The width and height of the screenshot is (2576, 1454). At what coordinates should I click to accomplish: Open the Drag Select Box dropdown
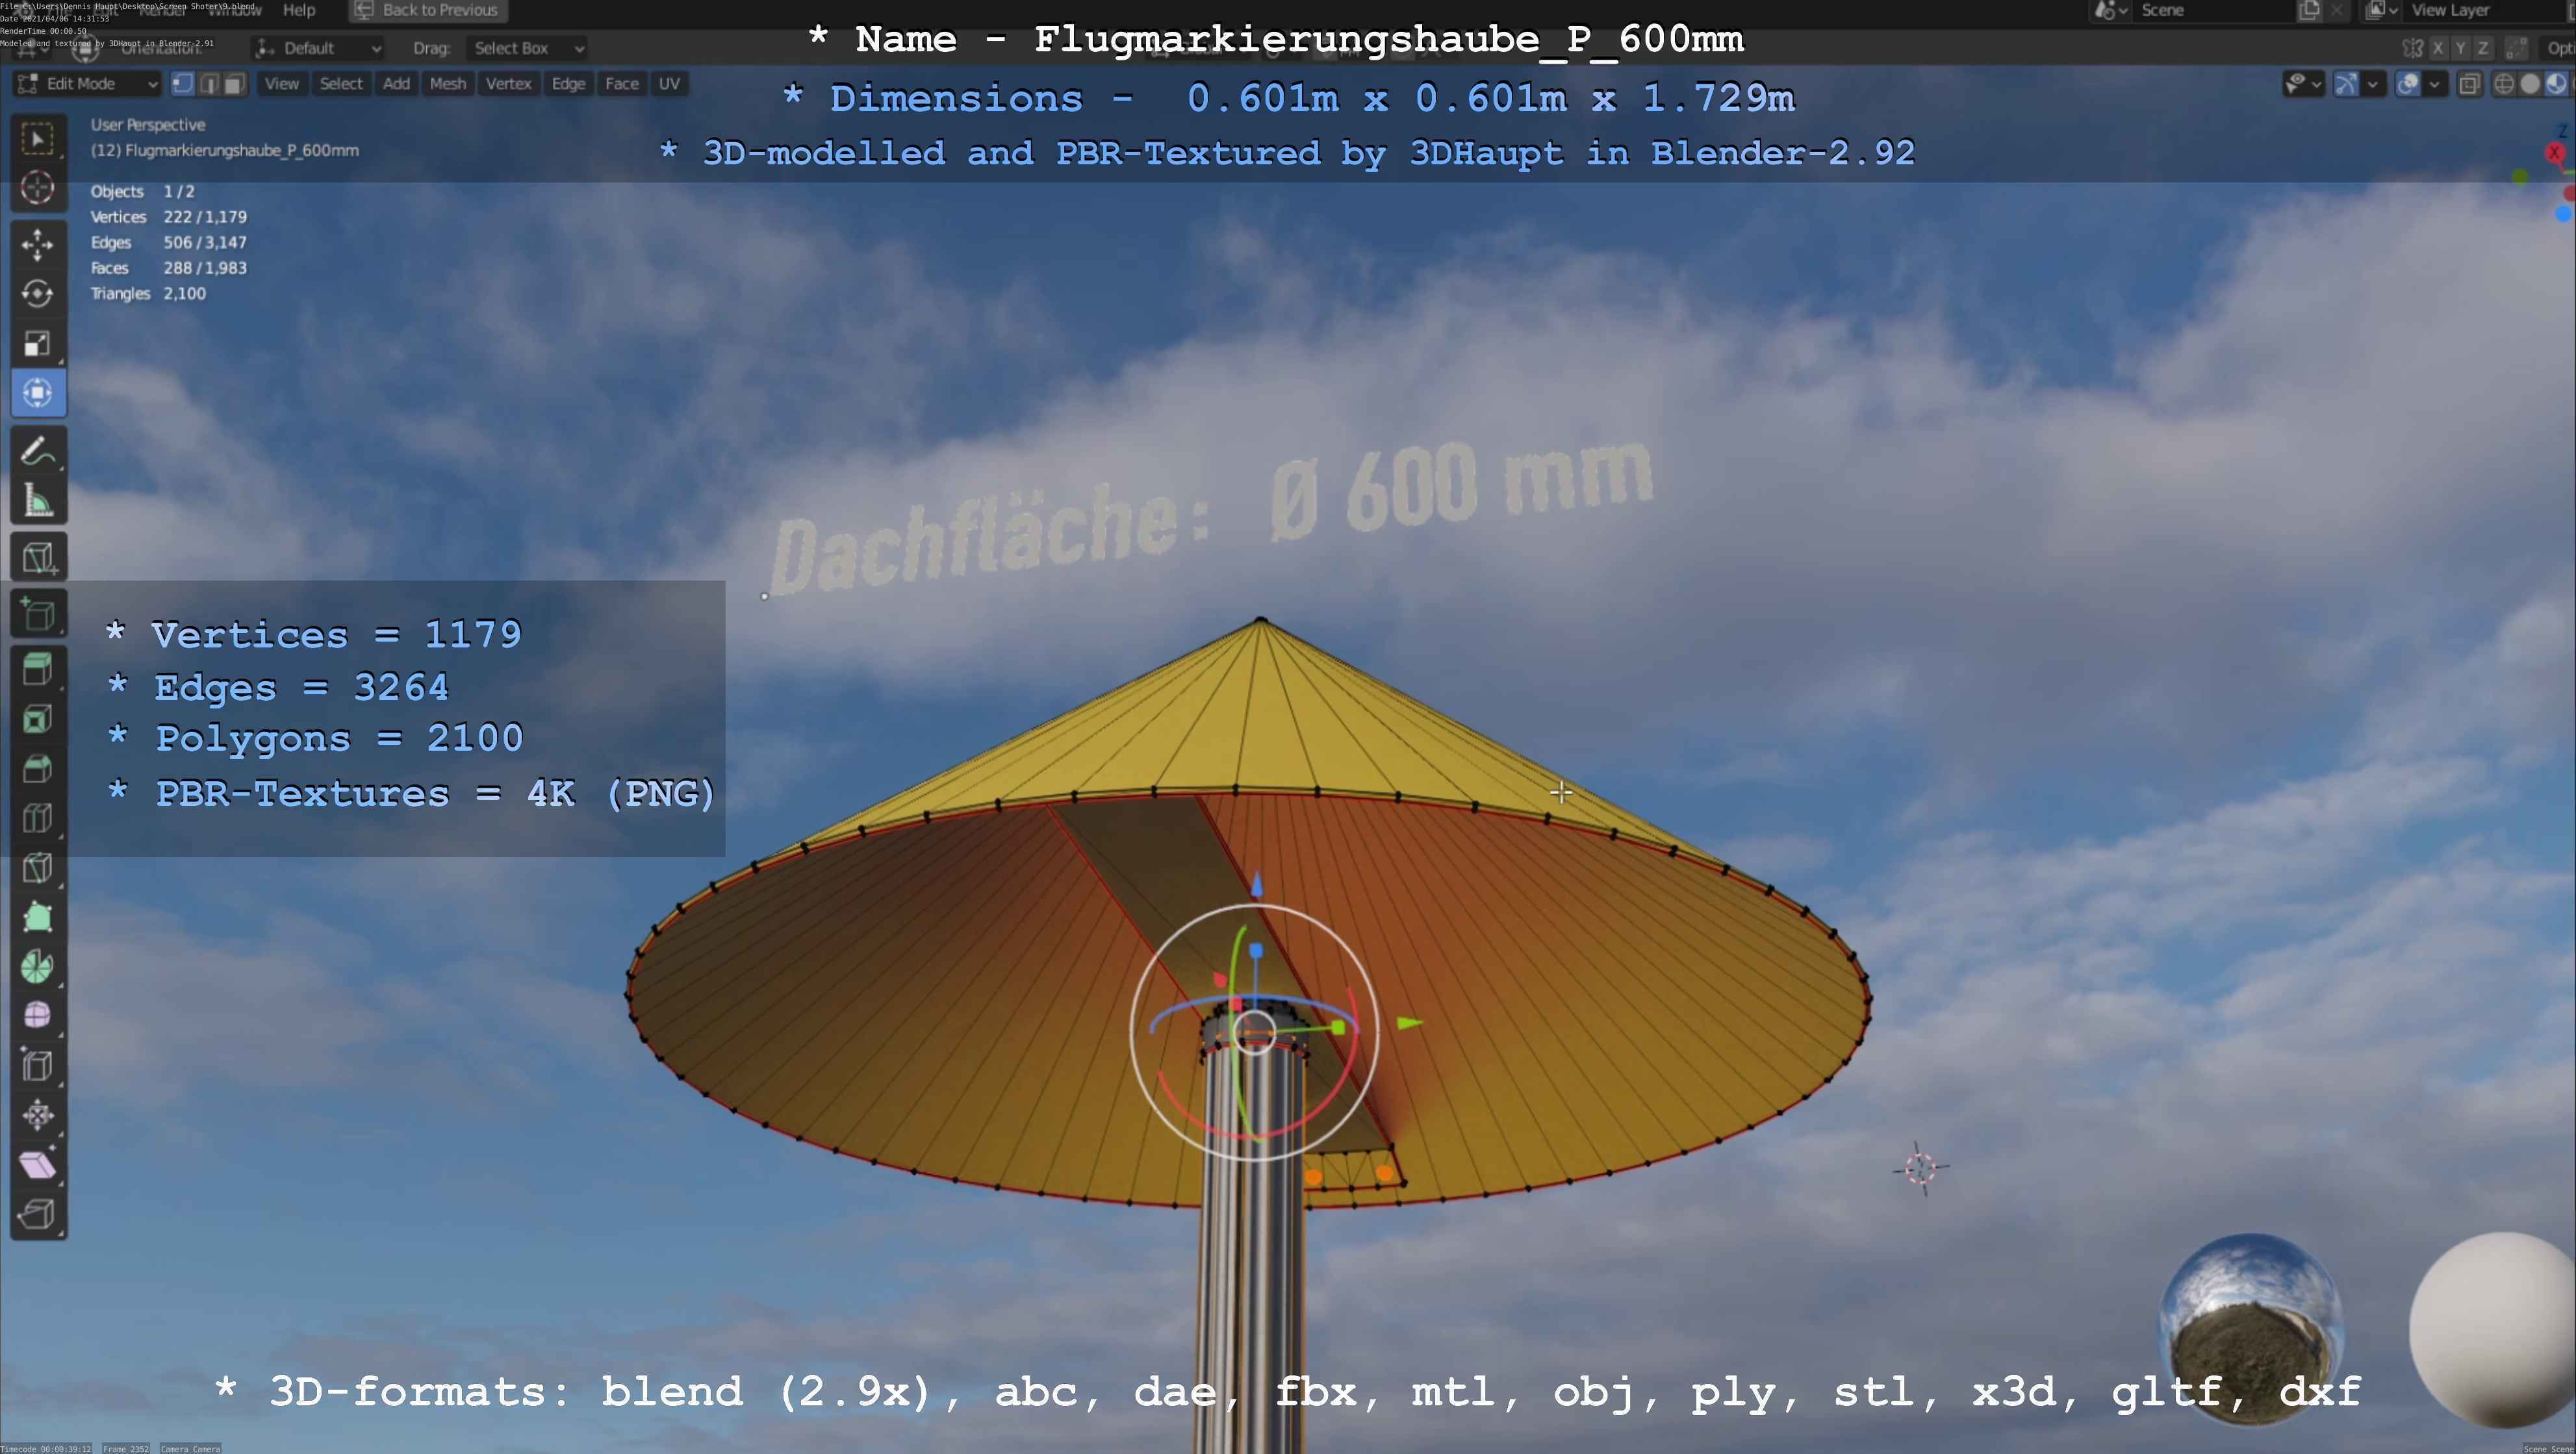point(526,48)
